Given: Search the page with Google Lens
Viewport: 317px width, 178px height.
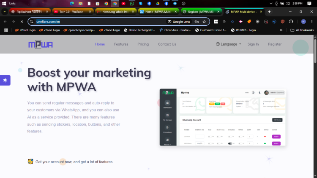Looking at the screenshot, I should 179,22.
